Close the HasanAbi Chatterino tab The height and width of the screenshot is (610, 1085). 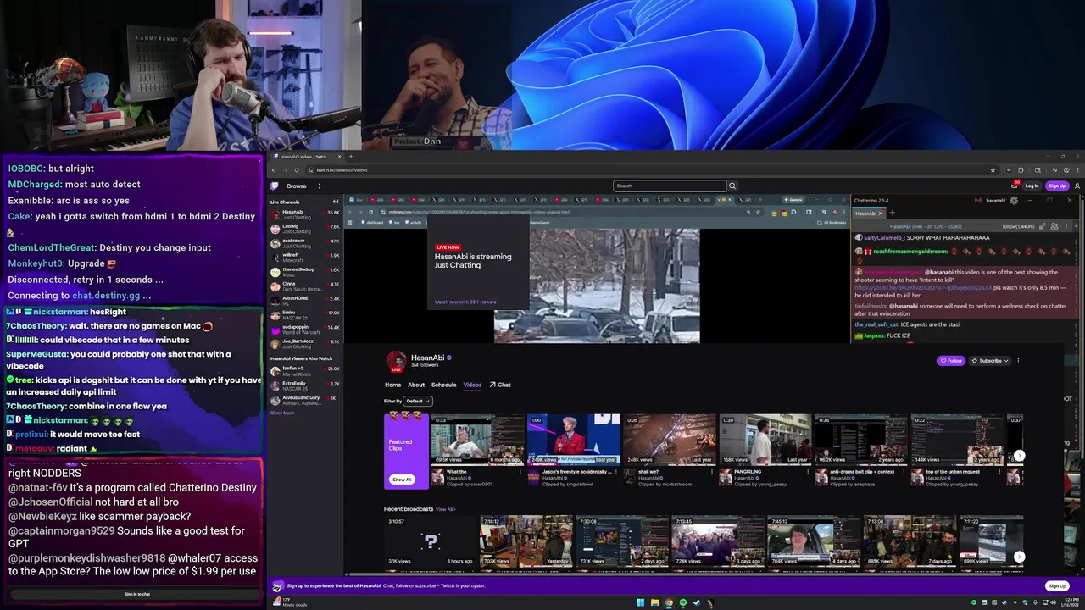point(881,213)
